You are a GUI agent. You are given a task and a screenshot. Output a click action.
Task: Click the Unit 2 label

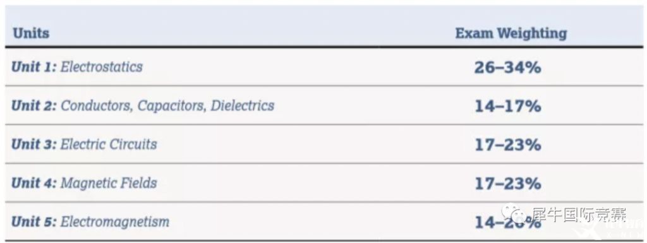click(34, 105)
